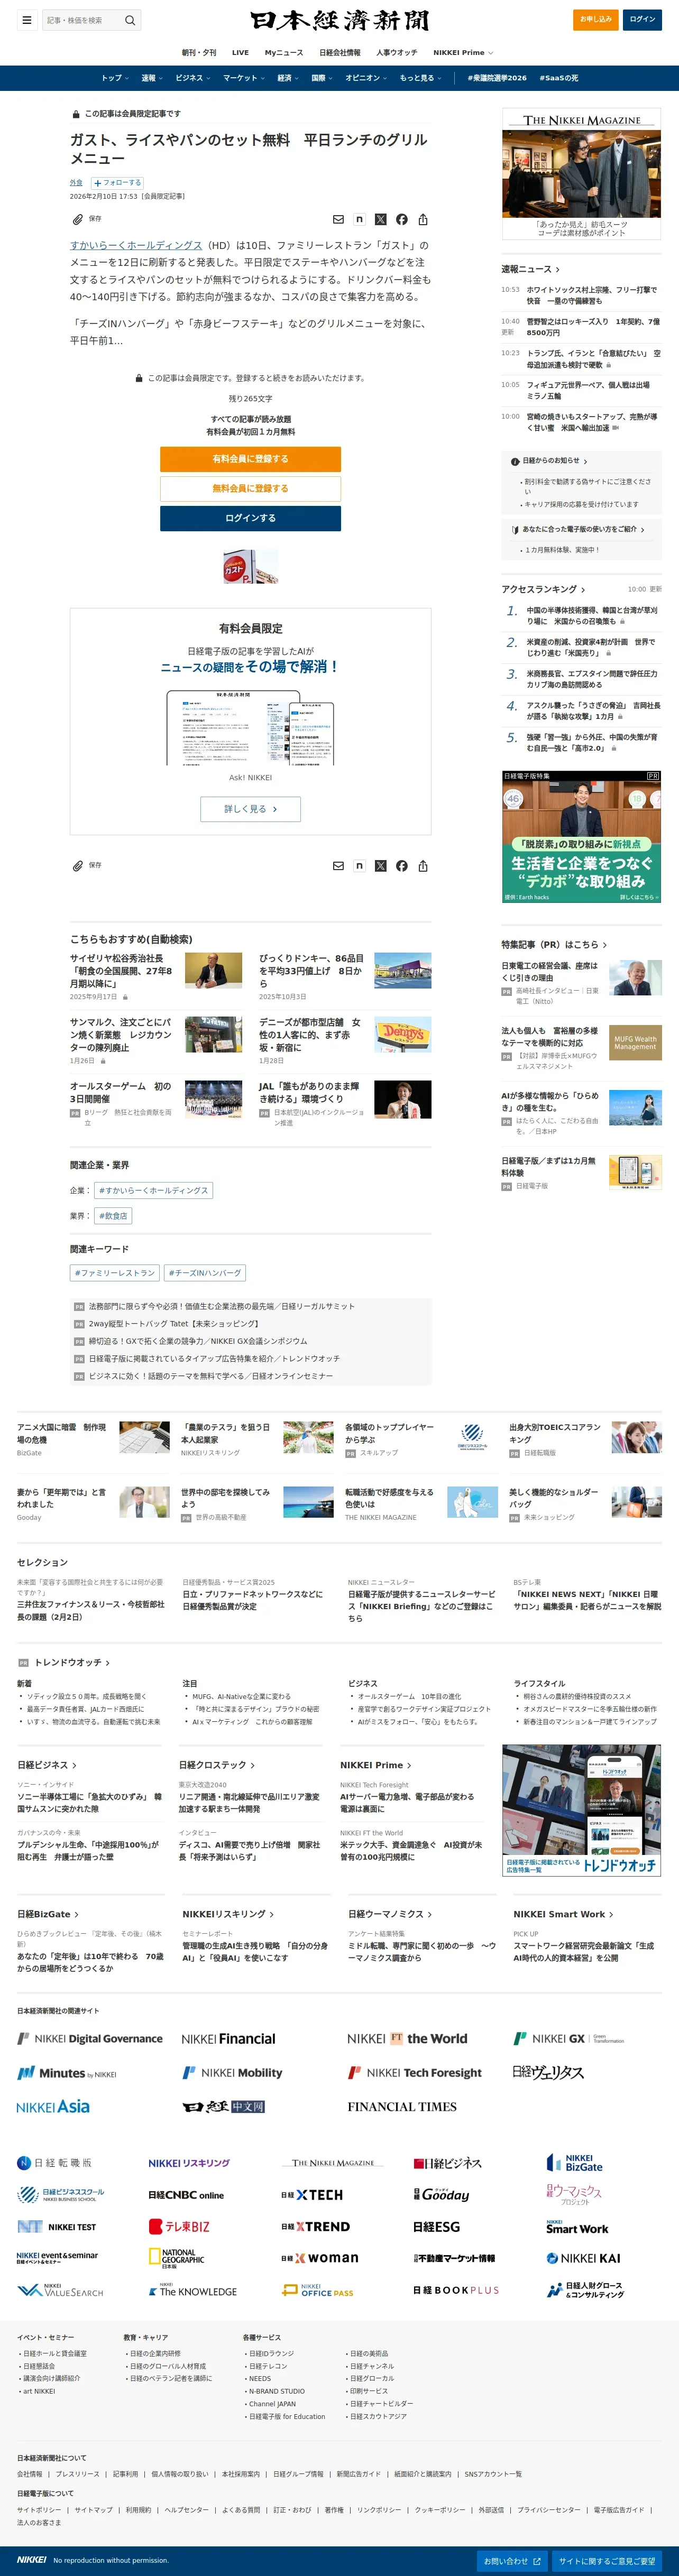Viewport: 679px width, 2576px height.
Task: Open the びっくりドンキー recommended article thumbnail
Action: [x=402, y=971]
